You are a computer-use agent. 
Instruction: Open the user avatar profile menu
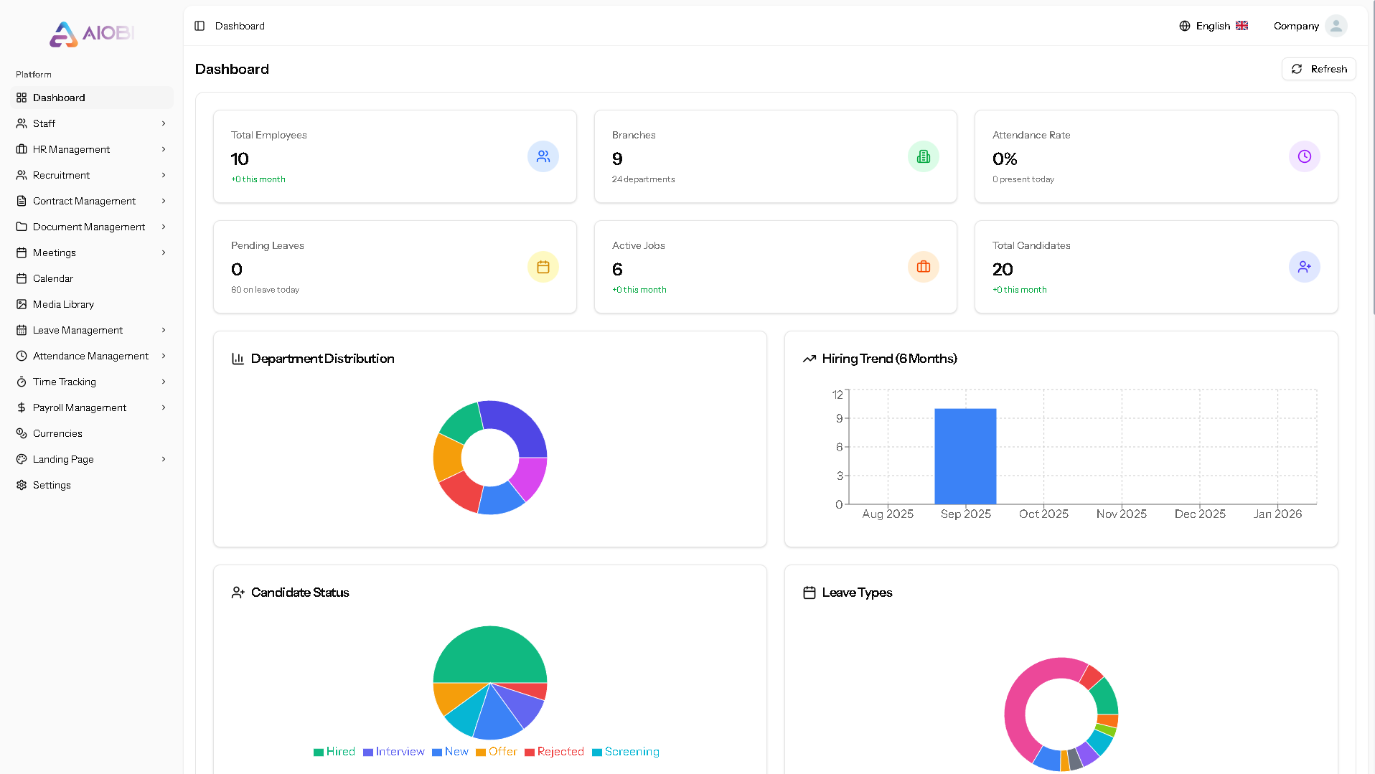[1336, 26]
